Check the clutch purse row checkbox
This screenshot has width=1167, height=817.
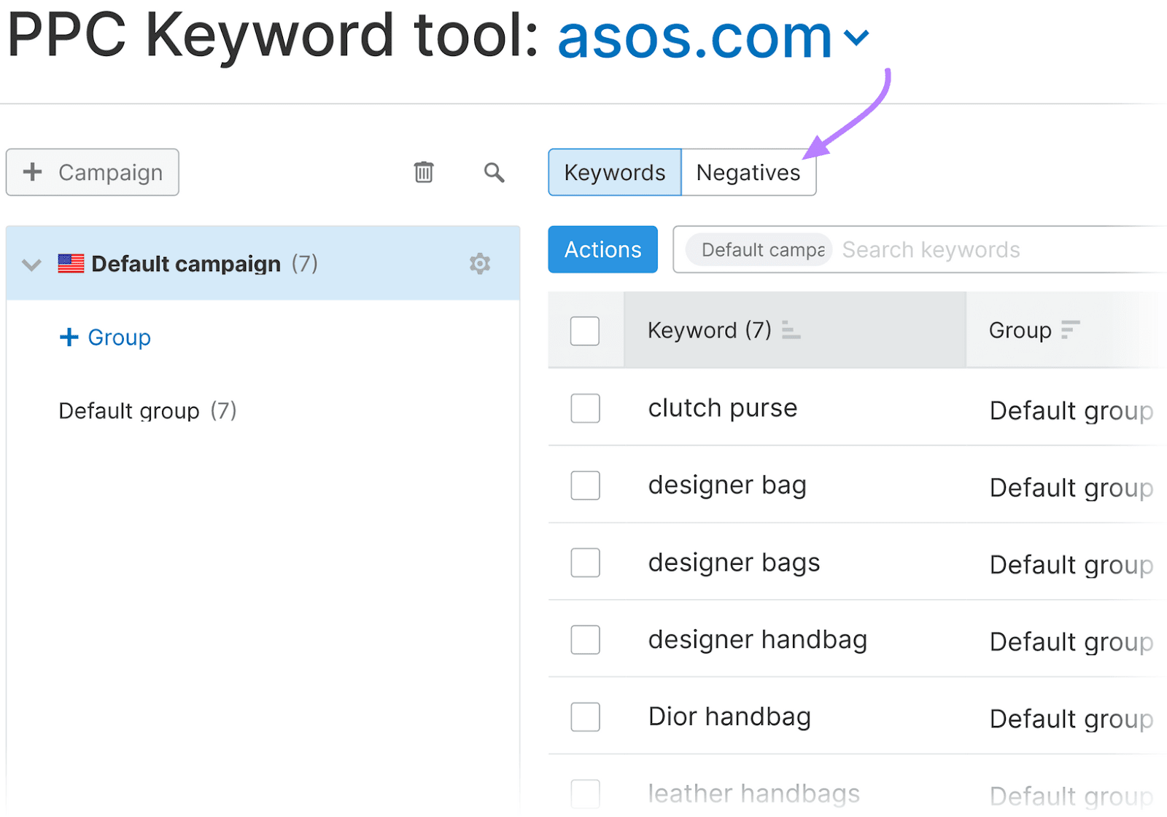[585, 408]
